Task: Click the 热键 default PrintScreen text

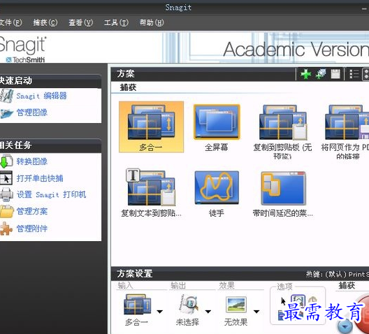Action: point(338,274)
